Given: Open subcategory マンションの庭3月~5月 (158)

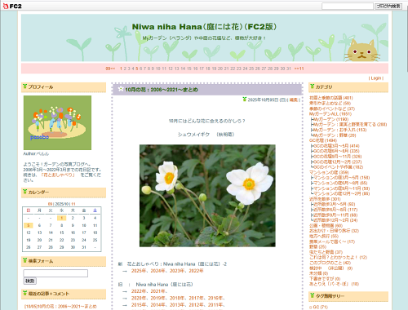Looking at the screenshot, I should pos(342,178).
